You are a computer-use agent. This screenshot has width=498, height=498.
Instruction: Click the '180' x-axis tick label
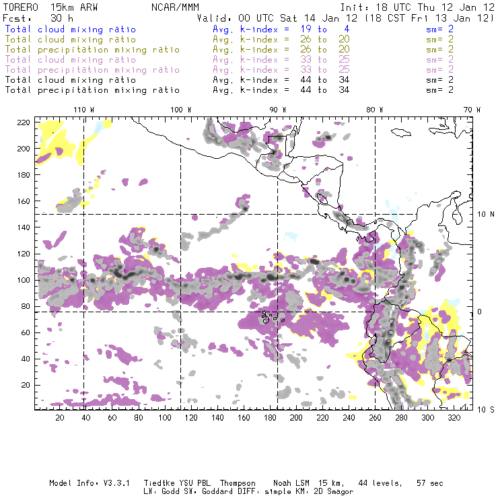pyautogui.click(x=270, y=418)
